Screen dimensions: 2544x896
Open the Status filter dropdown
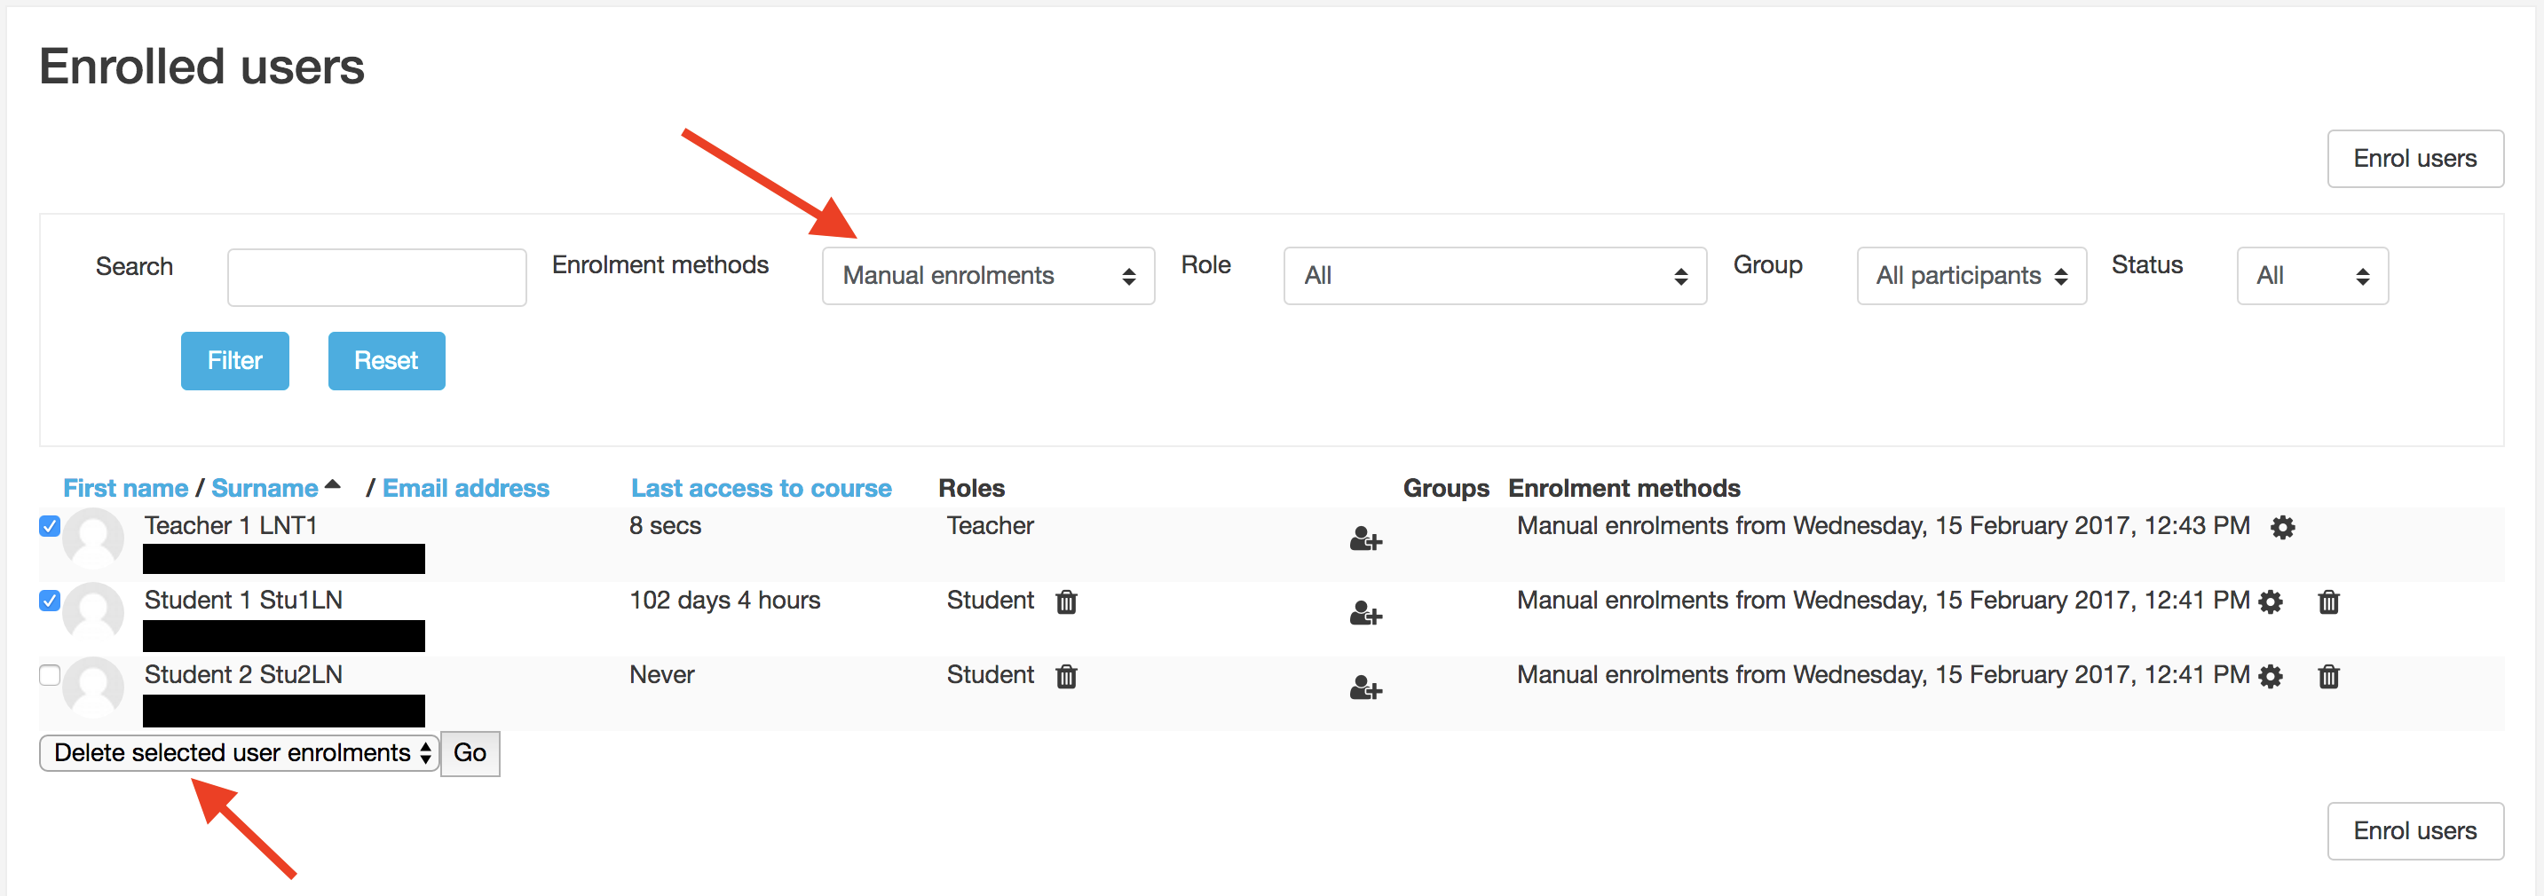tap(2313, 275)
